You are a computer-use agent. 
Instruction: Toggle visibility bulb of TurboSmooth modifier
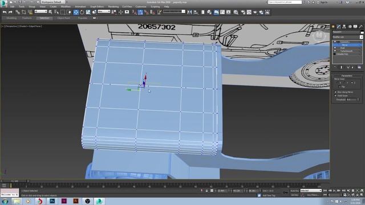335,51
